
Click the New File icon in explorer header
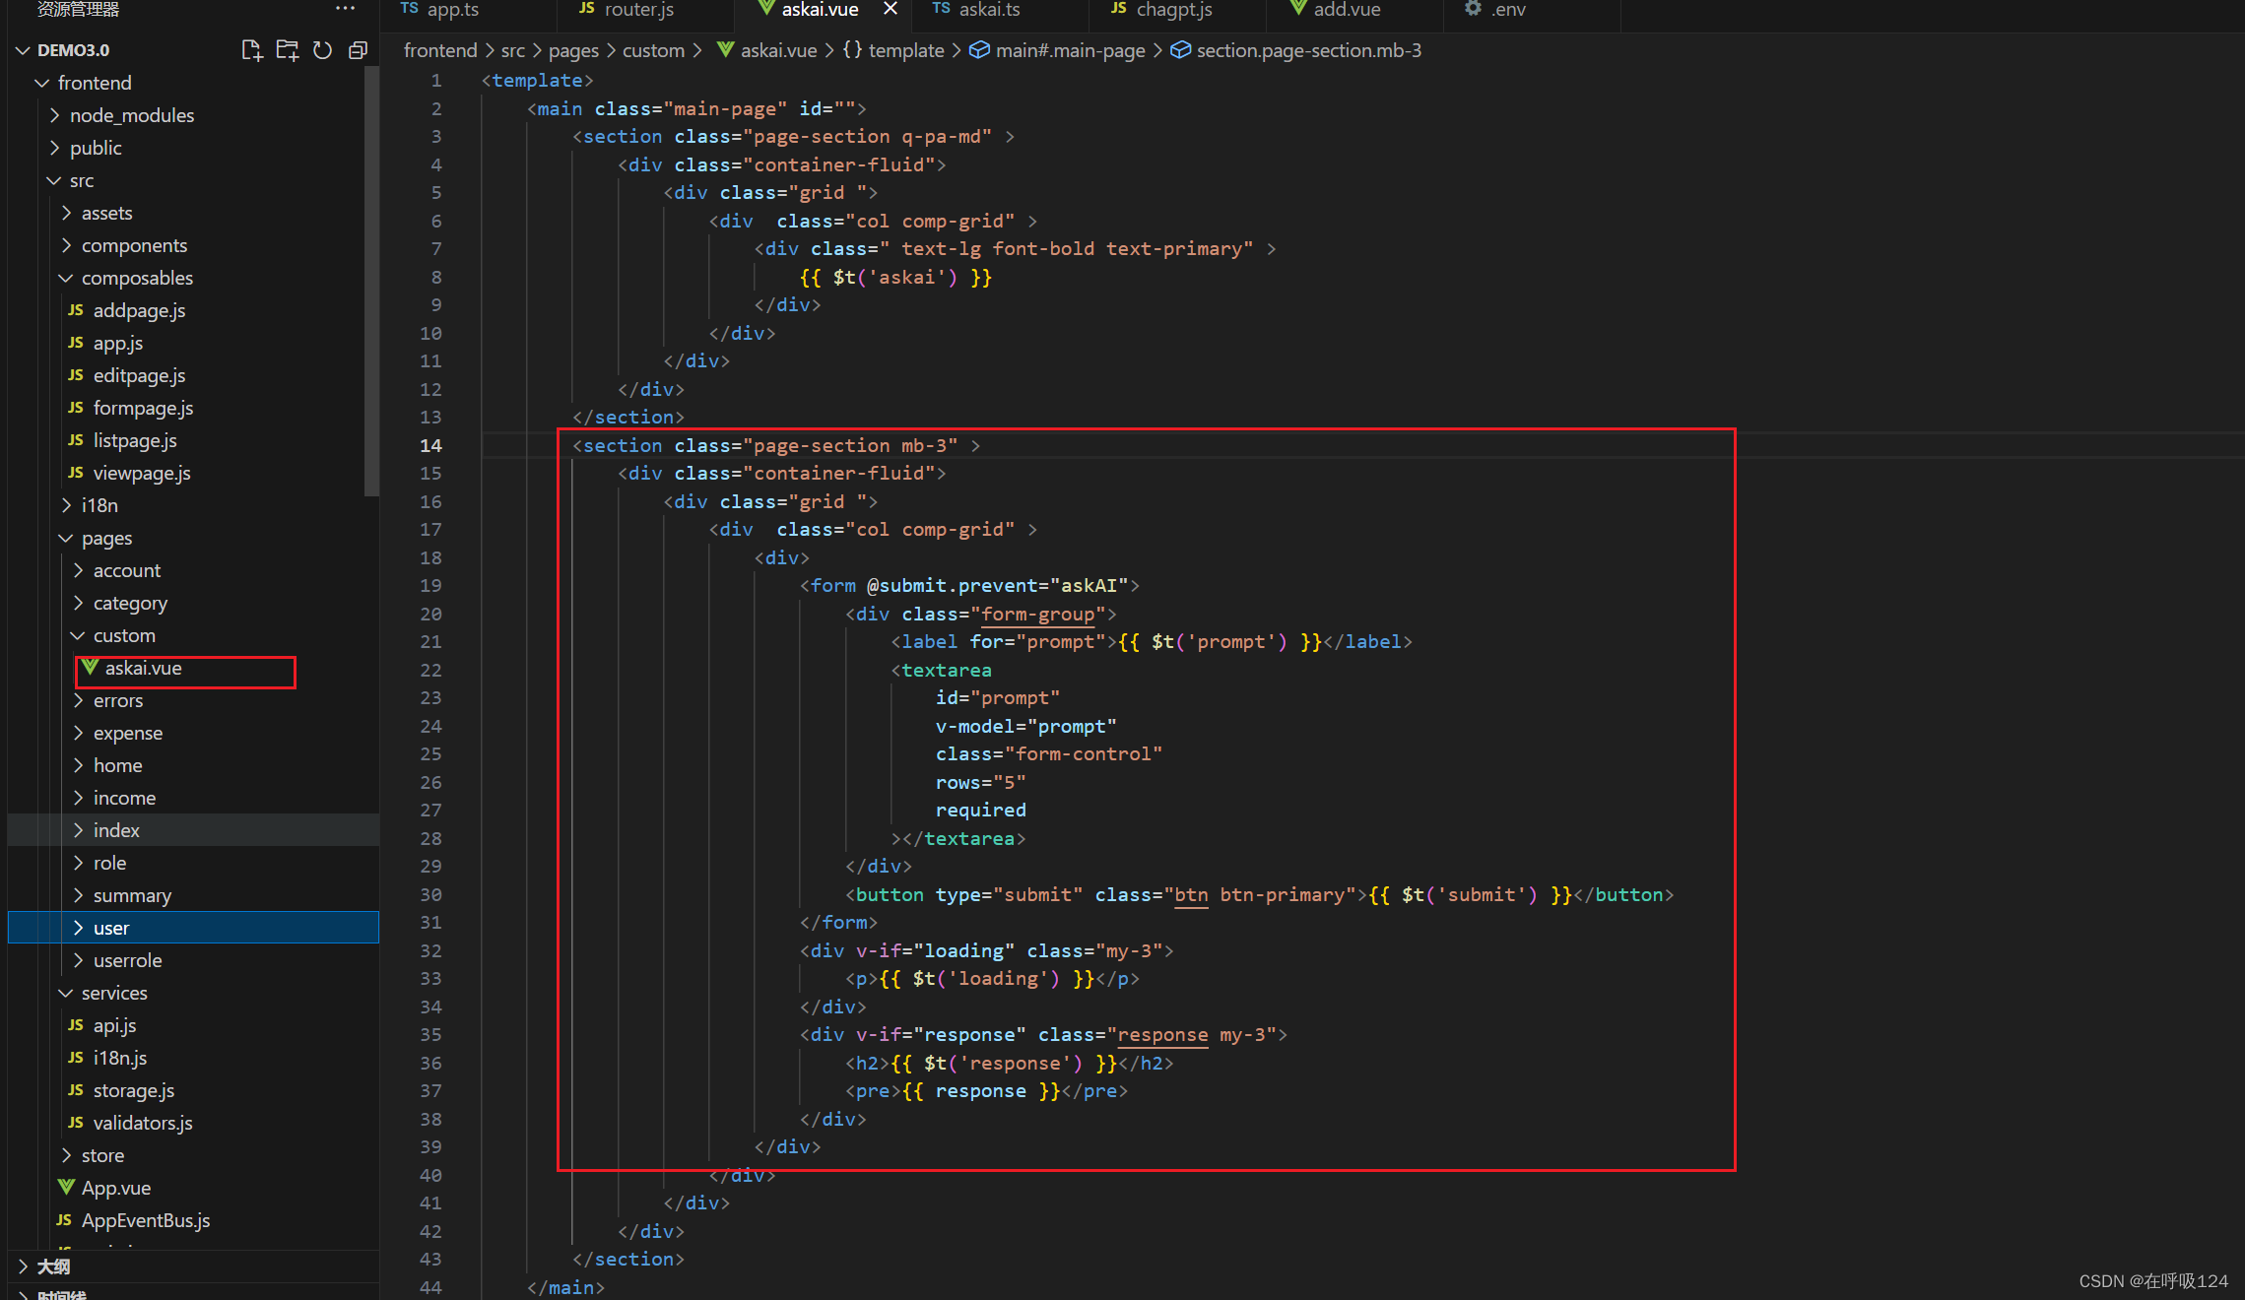[251, 50]
